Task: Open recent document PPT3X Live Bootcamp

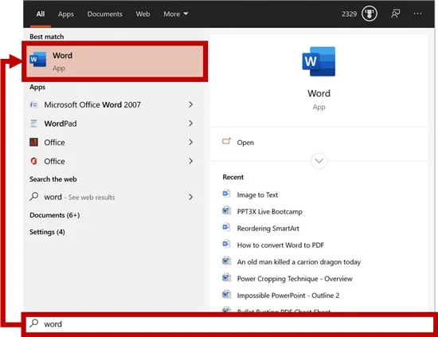Action: click(x=269, y=212)
